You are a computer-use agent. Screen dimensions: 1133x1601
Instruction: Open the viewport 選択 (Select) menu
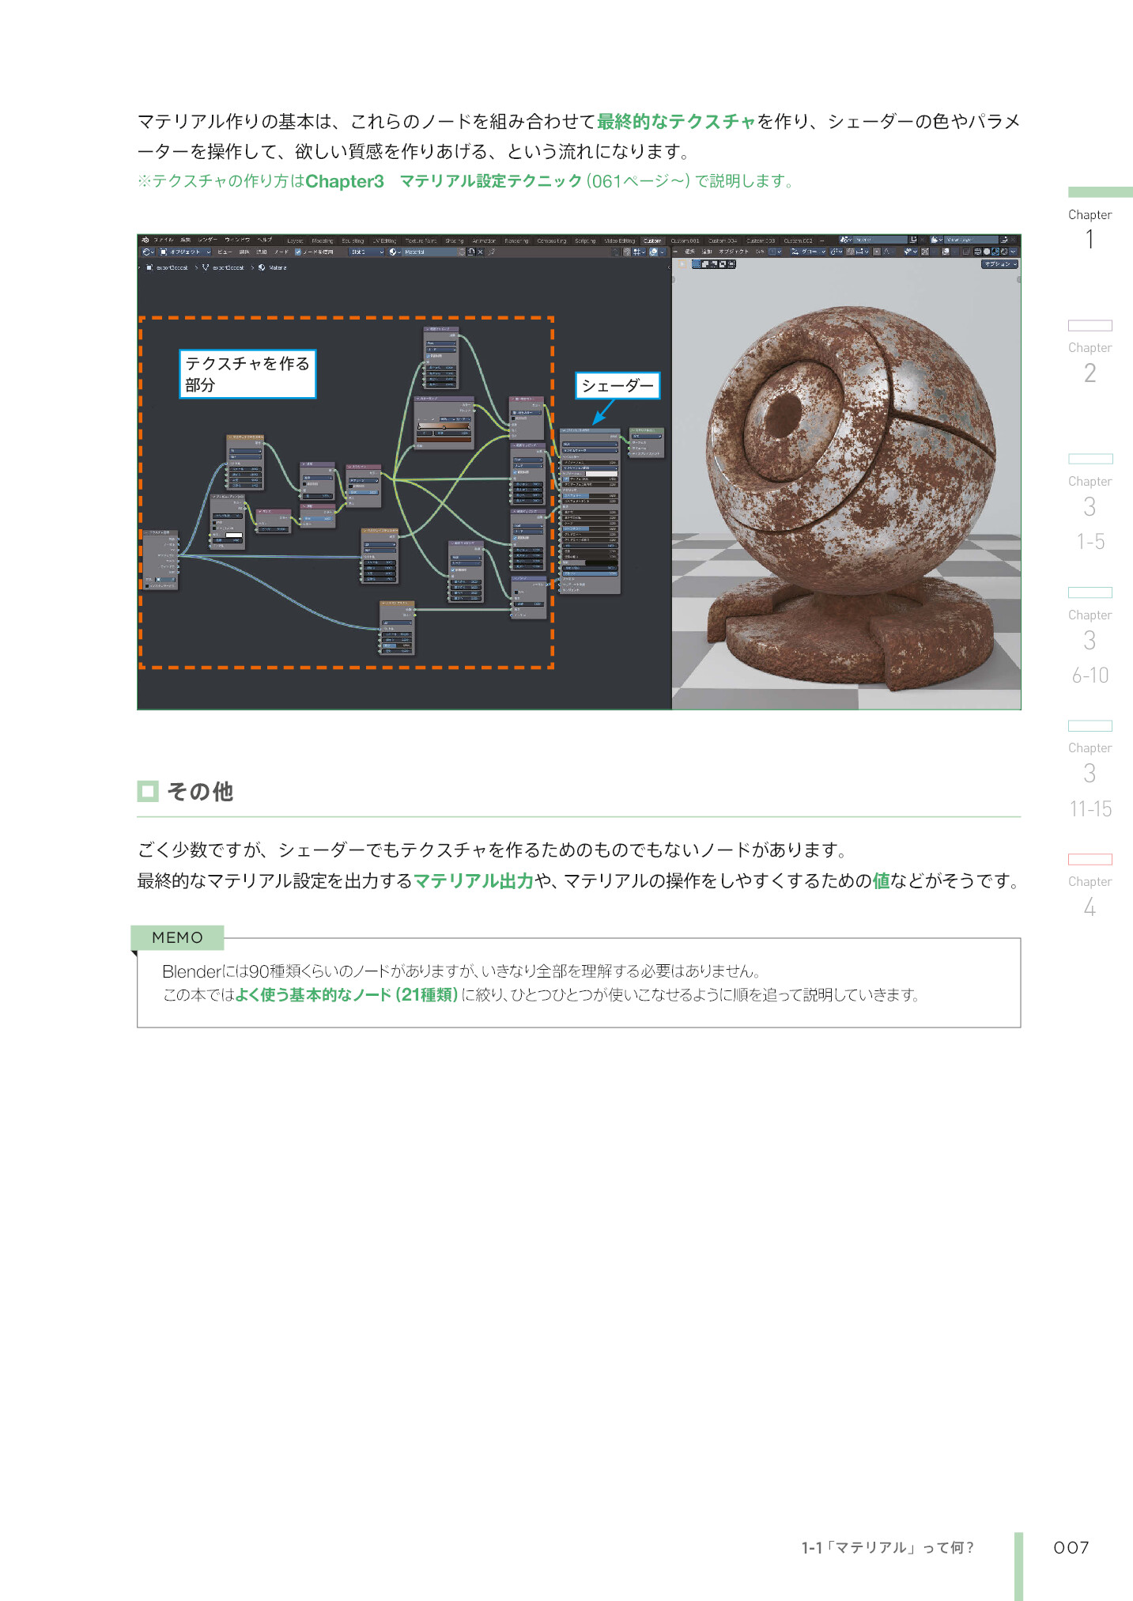(x=689, y=252)
